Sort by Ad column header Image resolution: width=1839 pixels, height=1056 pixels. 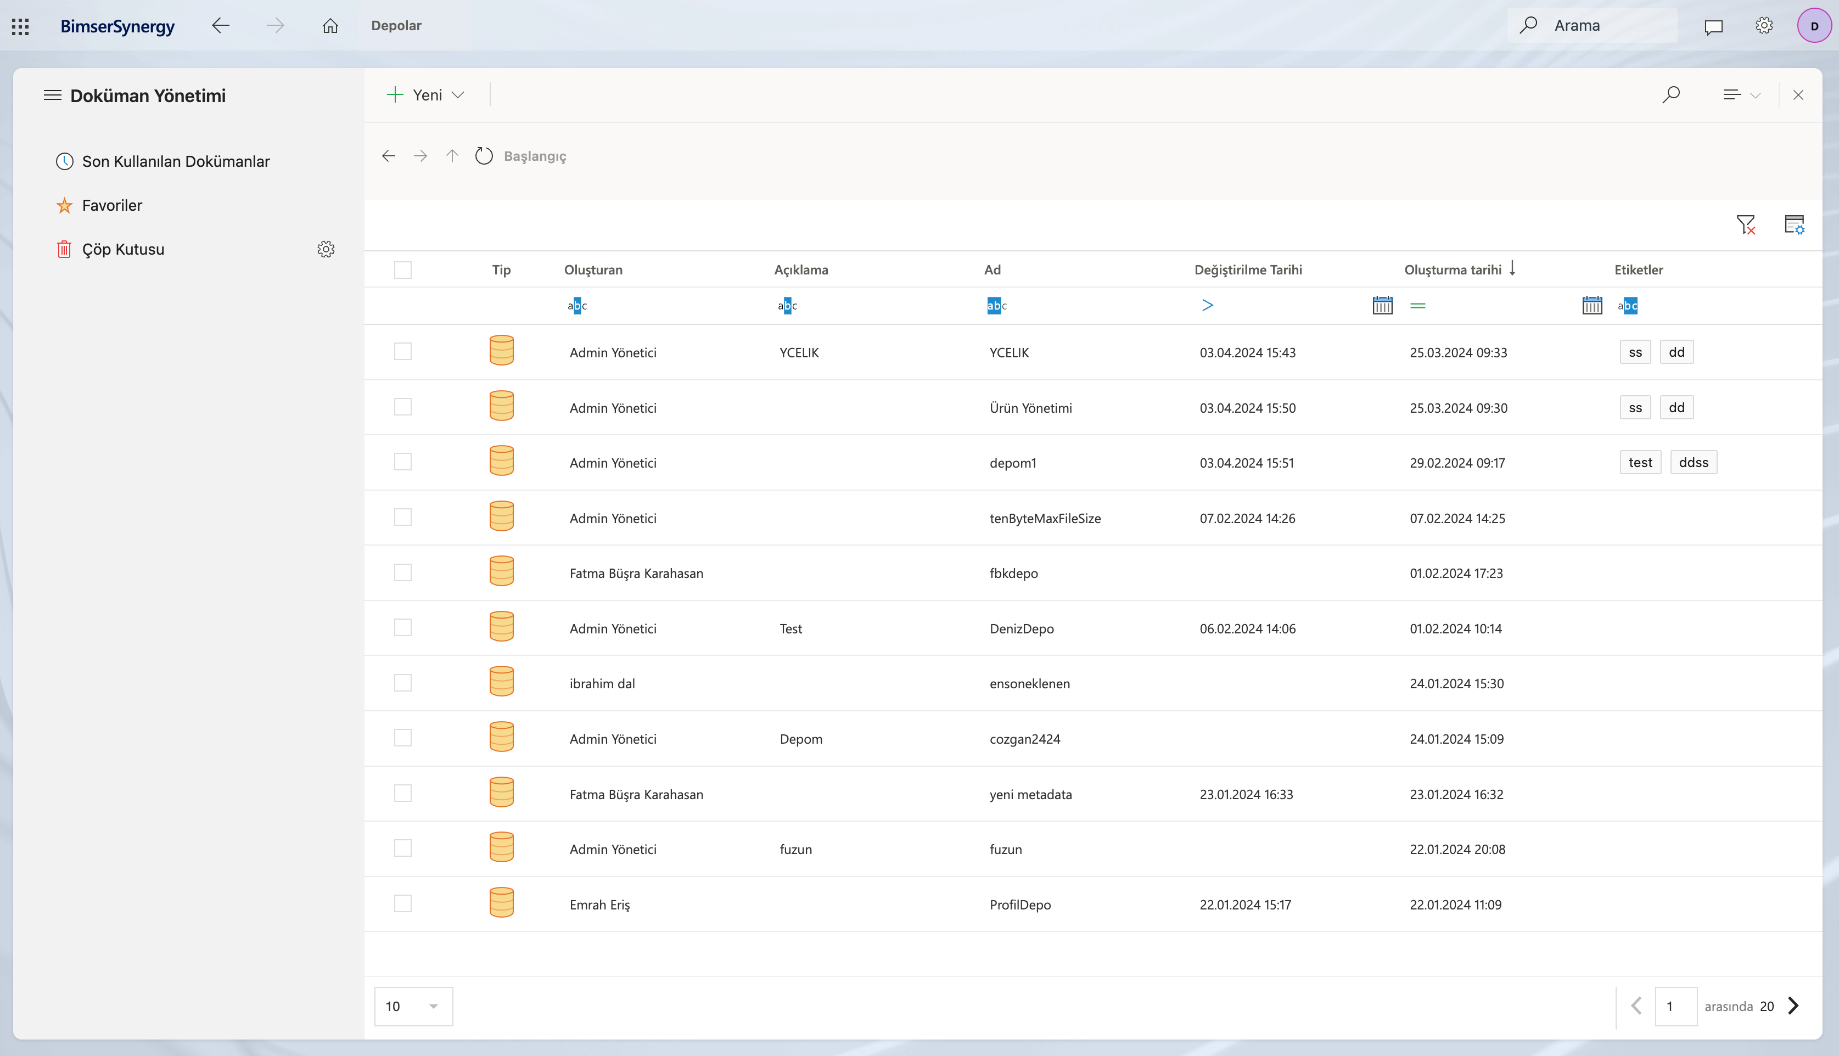[x=992, y=270]
